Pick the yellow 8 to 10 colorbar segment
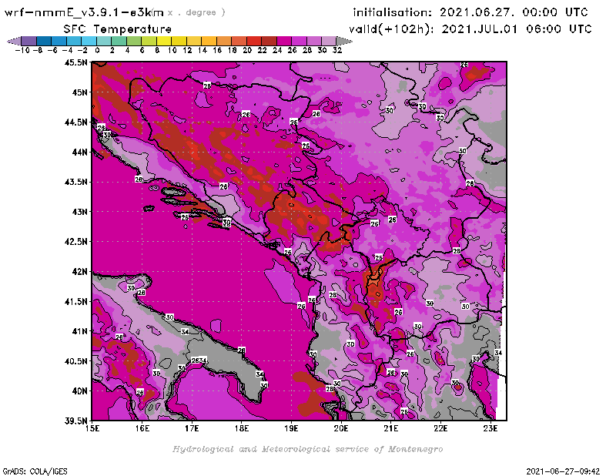The image size is (616, 476). (164, 41)
